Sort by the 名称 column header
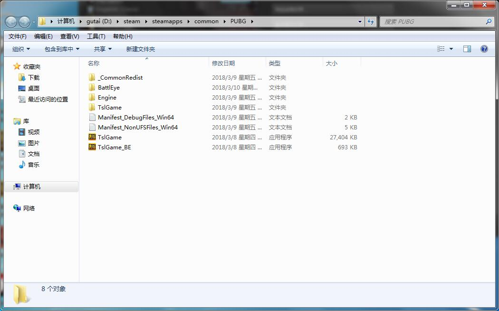This screenshot has width=499, height=311. (x=94, y=64)
